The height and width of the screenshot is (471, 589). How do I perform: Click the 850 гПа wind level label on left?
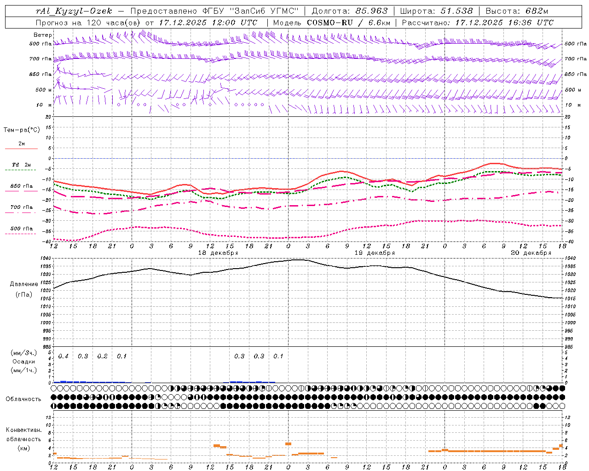click(x=40, y=74)
